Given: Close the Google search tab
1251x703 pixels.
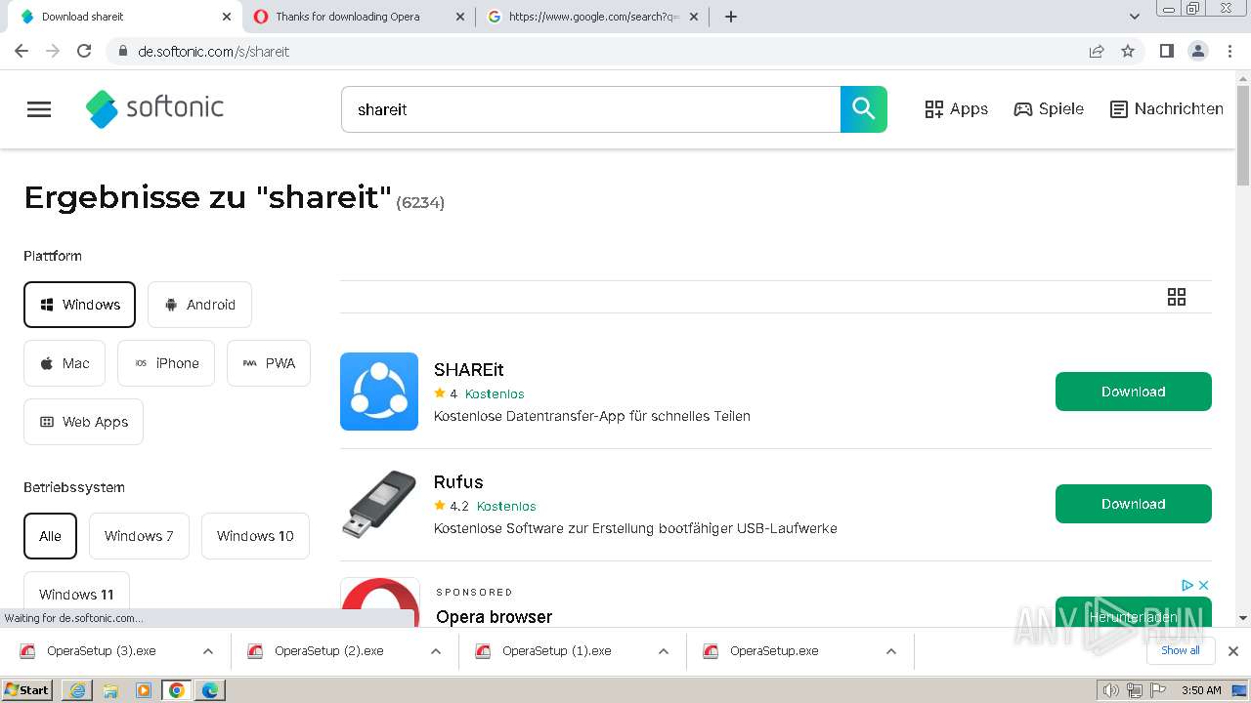Looking at the screenshot, I should (695, 17).
